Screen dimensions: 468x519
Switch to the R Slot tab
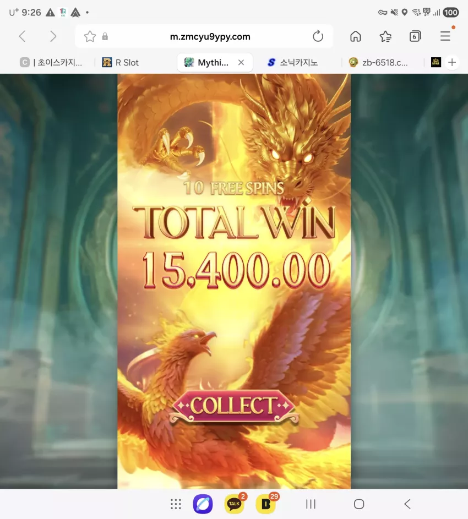(x=121, y=62)
